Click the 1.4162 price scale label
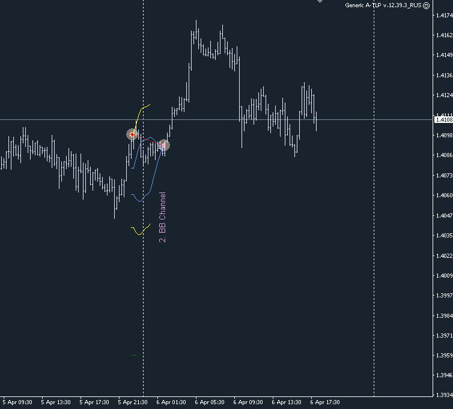Screen dimensions: 453x409 (x=445, y=35)
